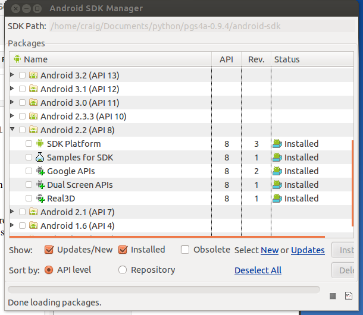Click the Android 2.3.3 (API 10) folder icon
This screenshot has height=315, width=363.
point(33,116)
